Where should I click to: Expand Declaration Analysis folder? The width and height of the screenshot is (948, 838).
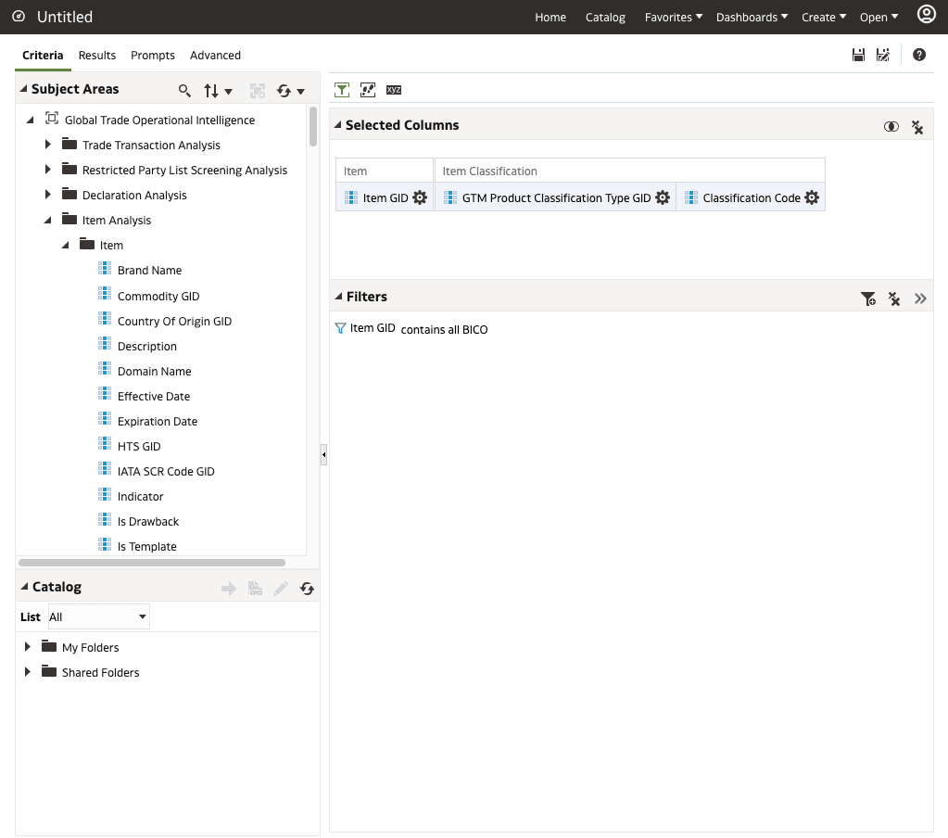tap(48, 194)
